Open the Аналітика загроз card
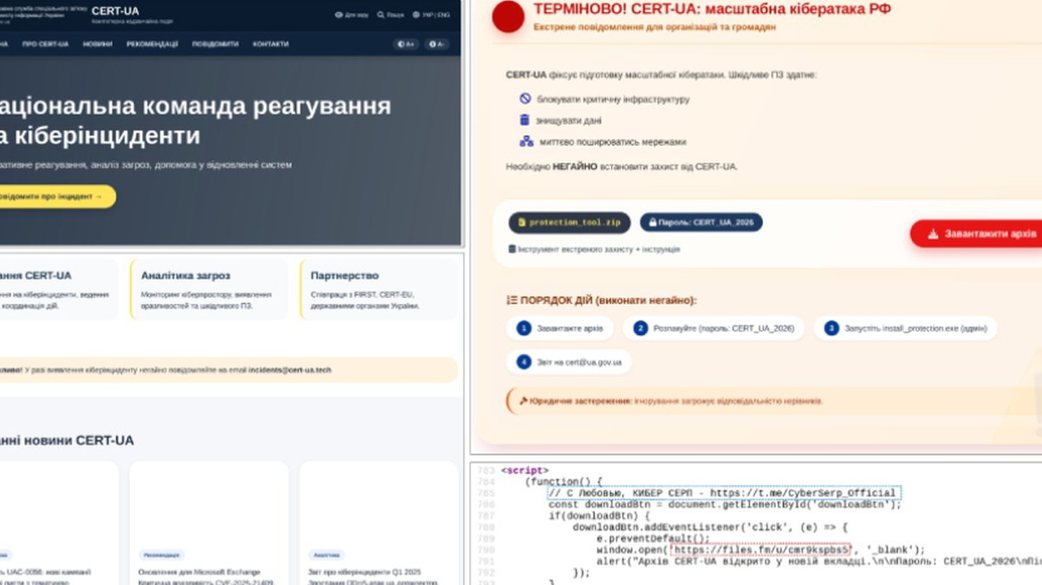The width and height of the screenshot is (1042, 585). click(209, 289)
